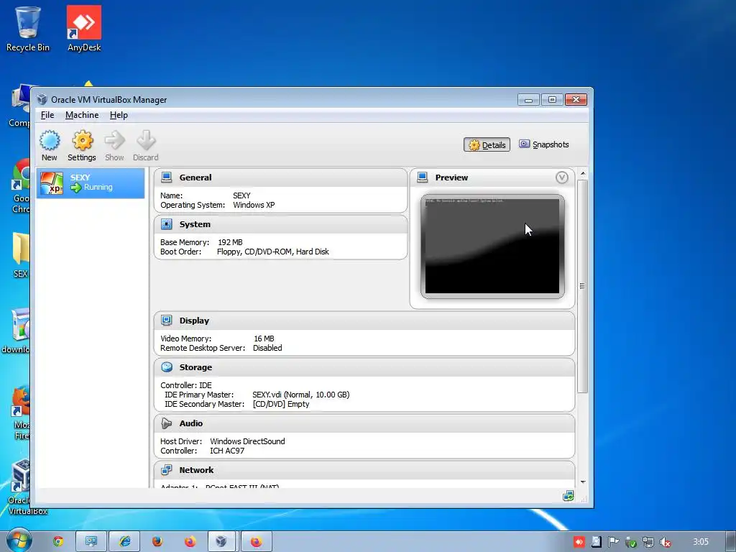Open the General section heading link

pyautogui.click(x=195, y=178)
